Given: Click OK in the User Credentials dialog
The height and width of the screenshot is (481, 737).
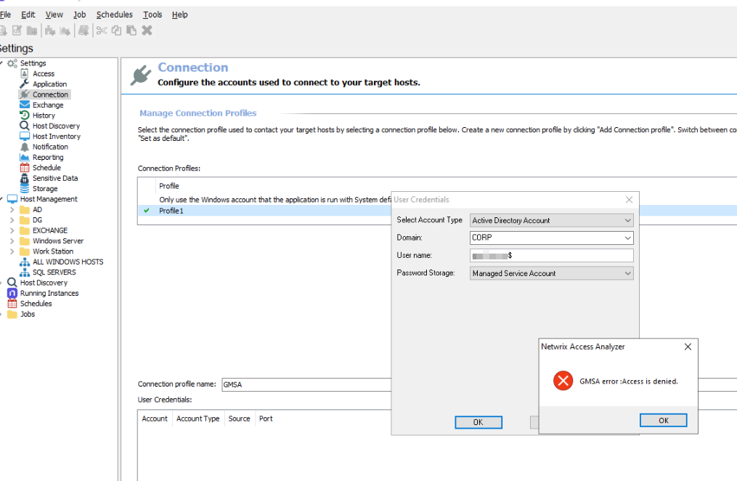Looking at the screenshot, I should 478,422.
